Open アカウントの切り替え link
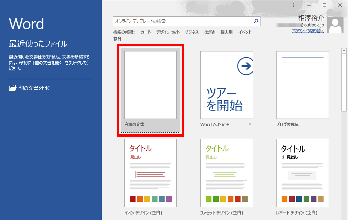This screenshot has width=348, height=220. 308,31
